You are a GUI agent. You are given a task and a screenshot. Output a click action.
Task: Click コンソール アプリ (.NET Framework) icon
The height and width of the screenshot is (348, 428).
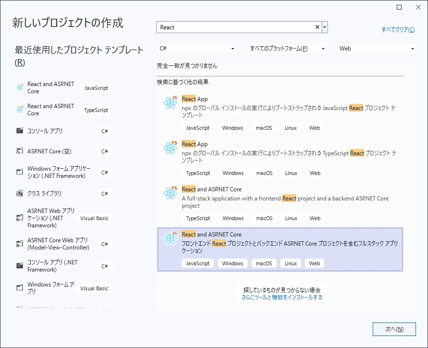(20, 266)
